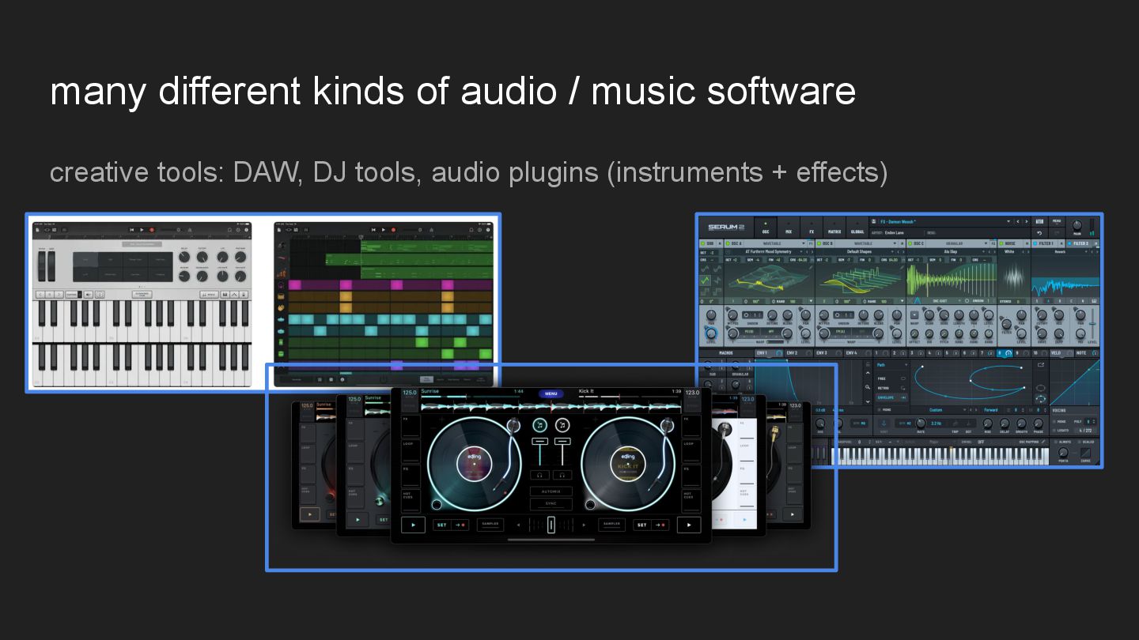Toggle the OSC C enable switch
This screenshot has width=1139, height=640.
click(x=910, y=243)
